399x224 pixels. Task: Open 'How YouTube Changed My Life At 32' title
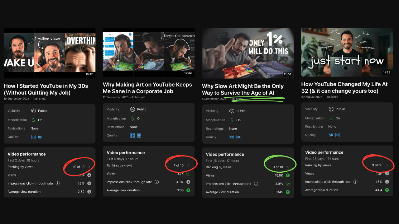click(x=344, y=87)
